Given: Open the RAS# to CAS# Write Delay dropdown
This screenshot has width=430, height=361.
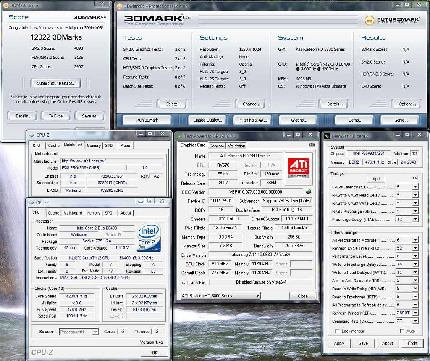Looking at the screenshot, I should (x=415, y=203).
